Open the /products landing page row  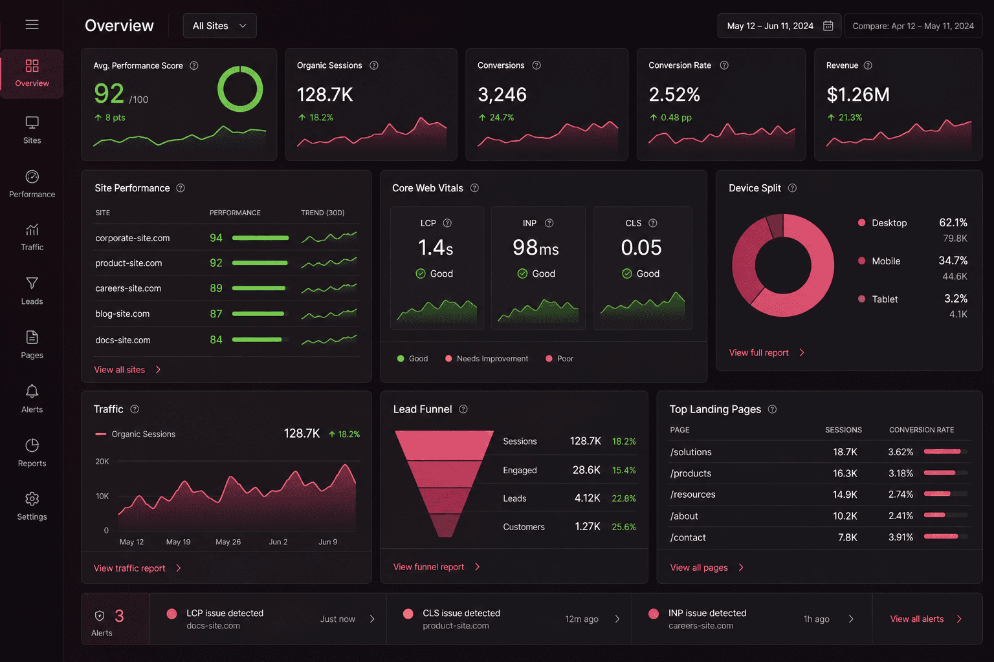point(819,473)
